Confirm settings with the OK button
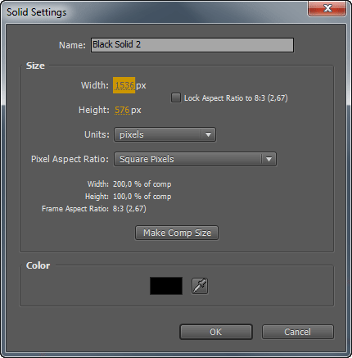 coord(216,332)
